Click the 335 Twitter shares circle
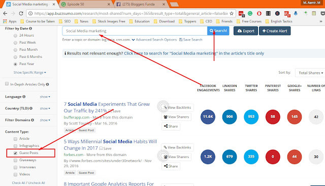The height and width of the screenshot is (186, 325). pos(251,157)
